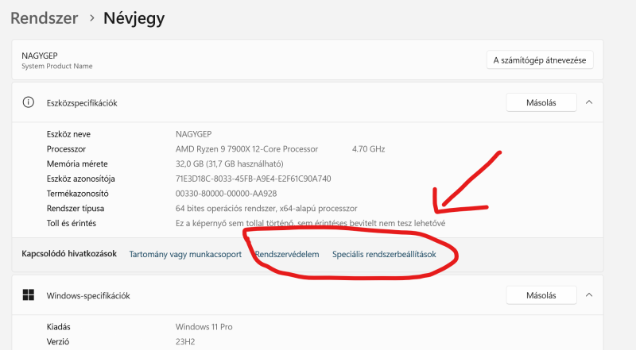Click A számítógép átnevezése button

click(540, 60)
